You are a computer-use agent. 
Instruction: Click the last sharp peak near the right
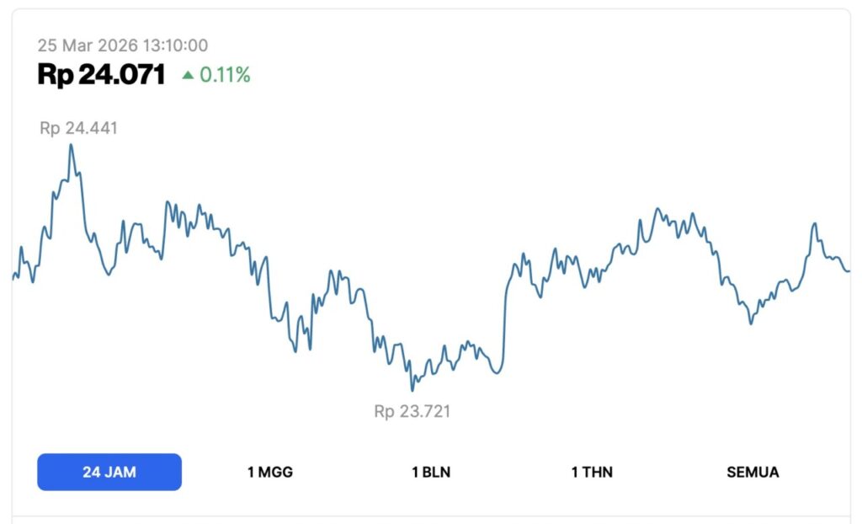tap(814, 224)
